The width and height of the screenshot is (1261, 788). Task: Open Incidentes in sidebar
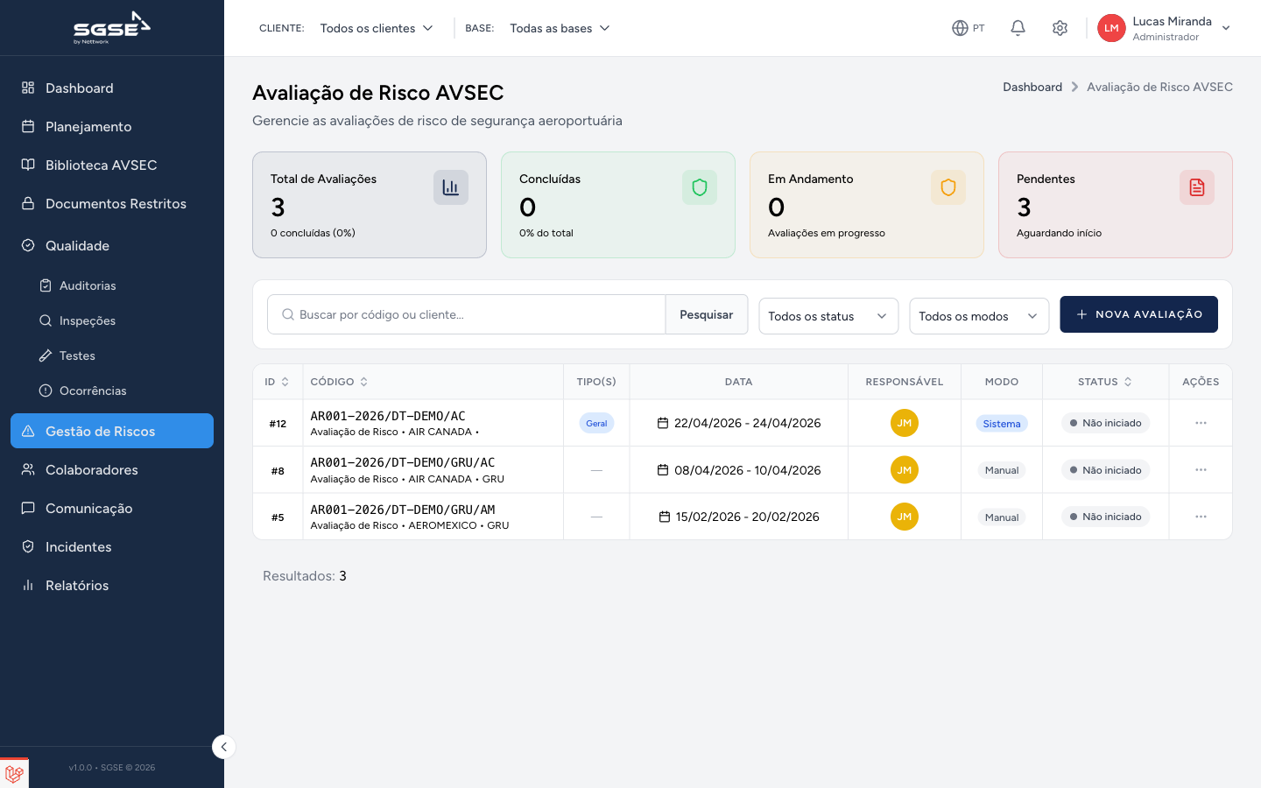112,546
